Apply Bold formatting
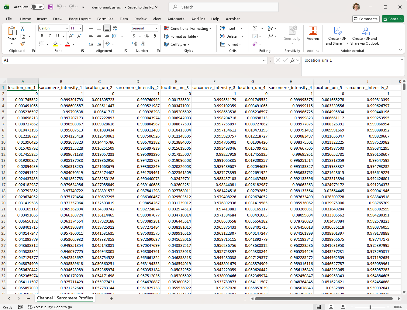This screenshot has width=407, height=310. click(42, 36)
